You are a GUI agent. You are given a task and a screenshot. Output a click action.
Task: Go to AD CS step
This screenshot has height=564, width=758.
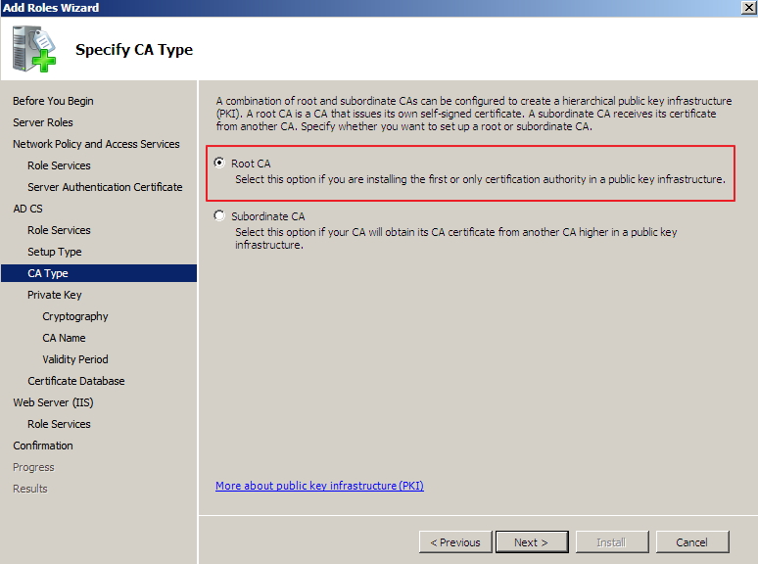point(27,209)
